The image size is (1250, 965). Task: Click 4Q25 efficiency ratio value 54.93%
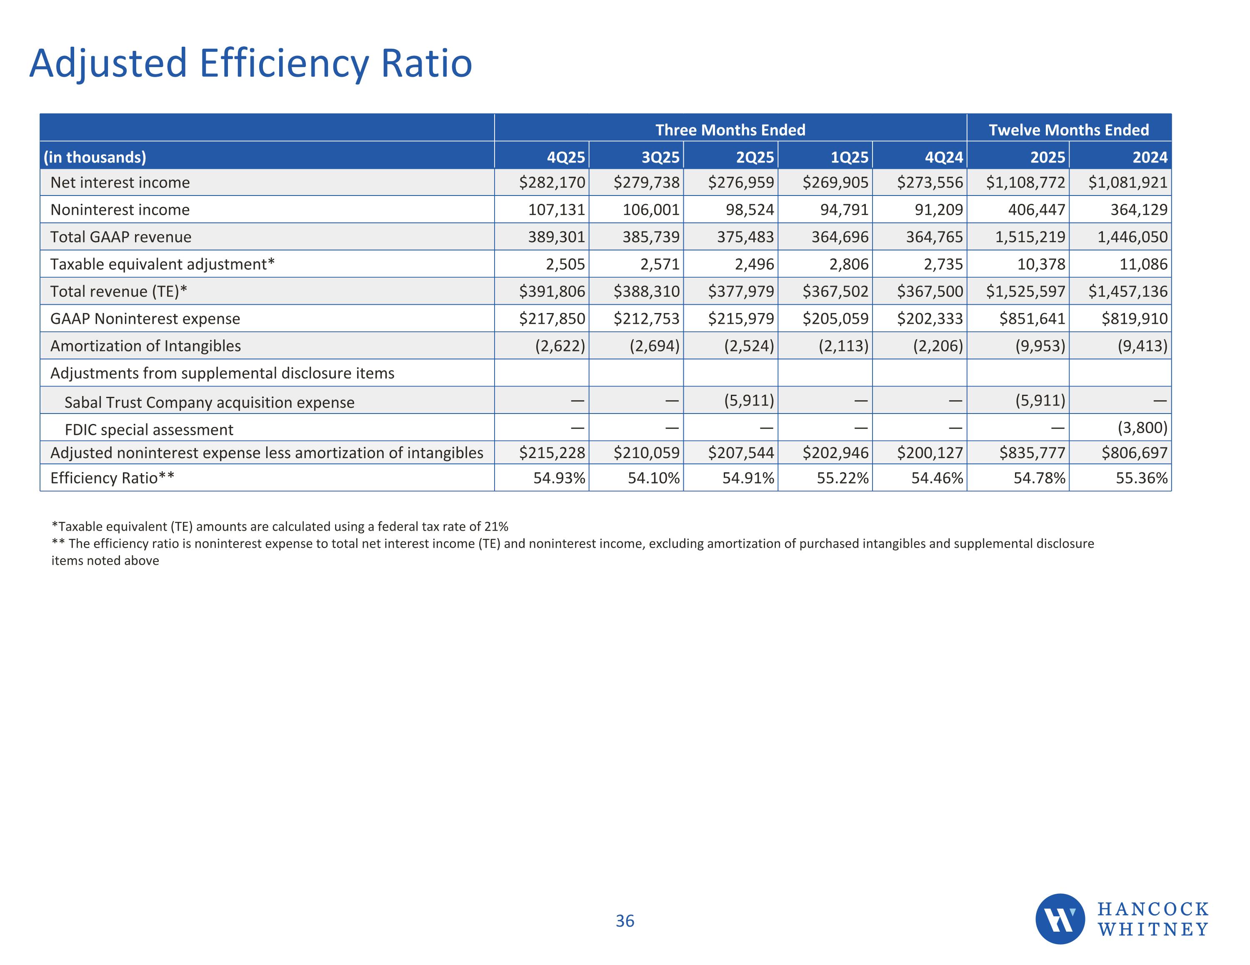click(x=559, y=478)
